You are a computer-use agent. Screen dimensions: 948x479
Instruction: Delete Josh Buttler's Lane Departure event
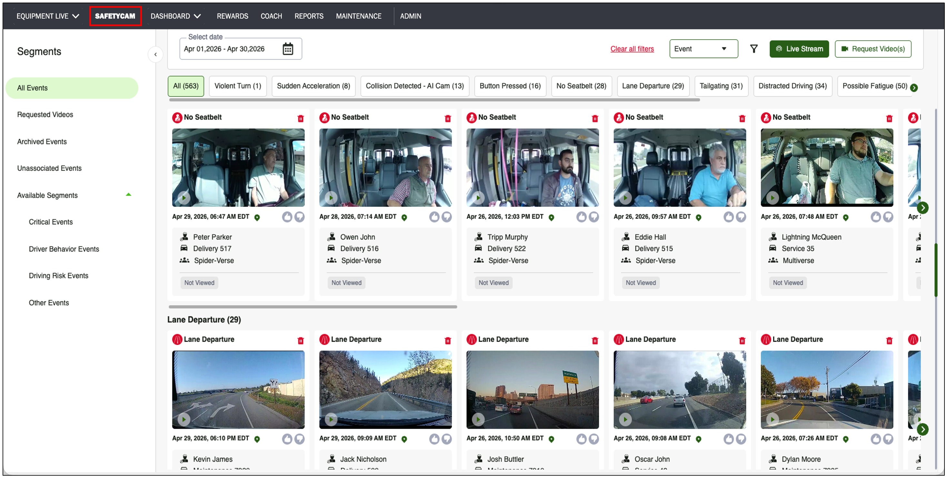pyautogui.click(x=595, y=341)
